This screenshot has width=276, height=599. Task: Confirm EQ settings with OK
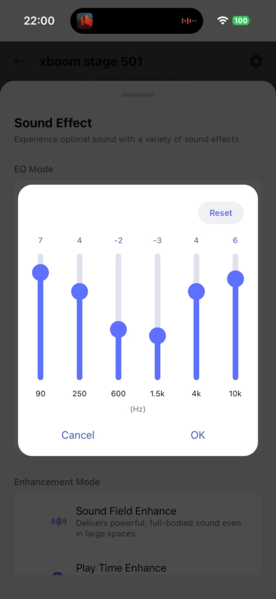[x=198, y=435]
